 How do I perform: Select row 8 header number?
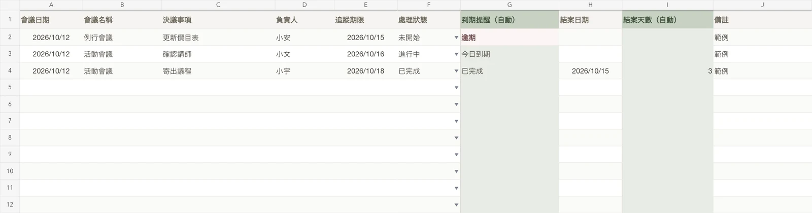(x=10, y=138)
